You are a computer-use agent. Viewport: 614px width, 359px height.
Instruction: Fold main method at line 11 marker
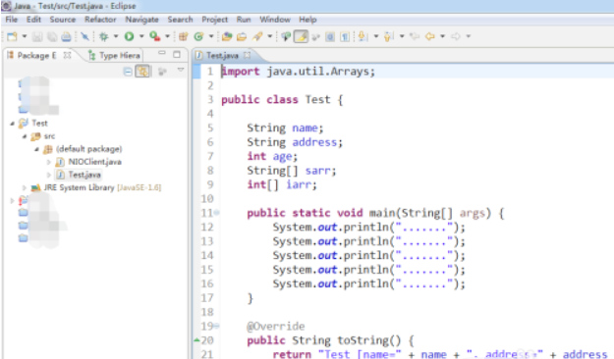216,213
